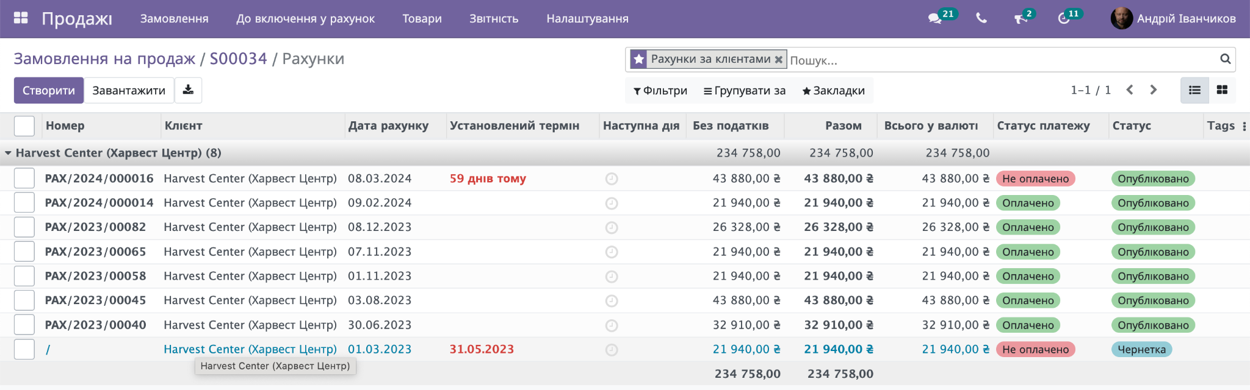The width and height of the screenshot is (1250, 390).
Task: Select checkbox for РАХ/2023/00058
Action: tap(24, 276)
